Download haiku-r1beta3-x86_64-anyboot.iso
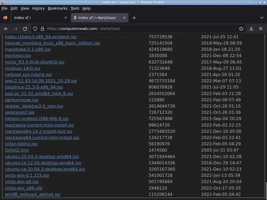 (41, 37)
